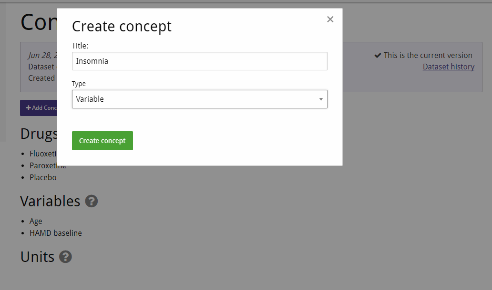Open the Type dropdown
The width and height of the screenshot is (492, 290).
click(x=200, y=99)
